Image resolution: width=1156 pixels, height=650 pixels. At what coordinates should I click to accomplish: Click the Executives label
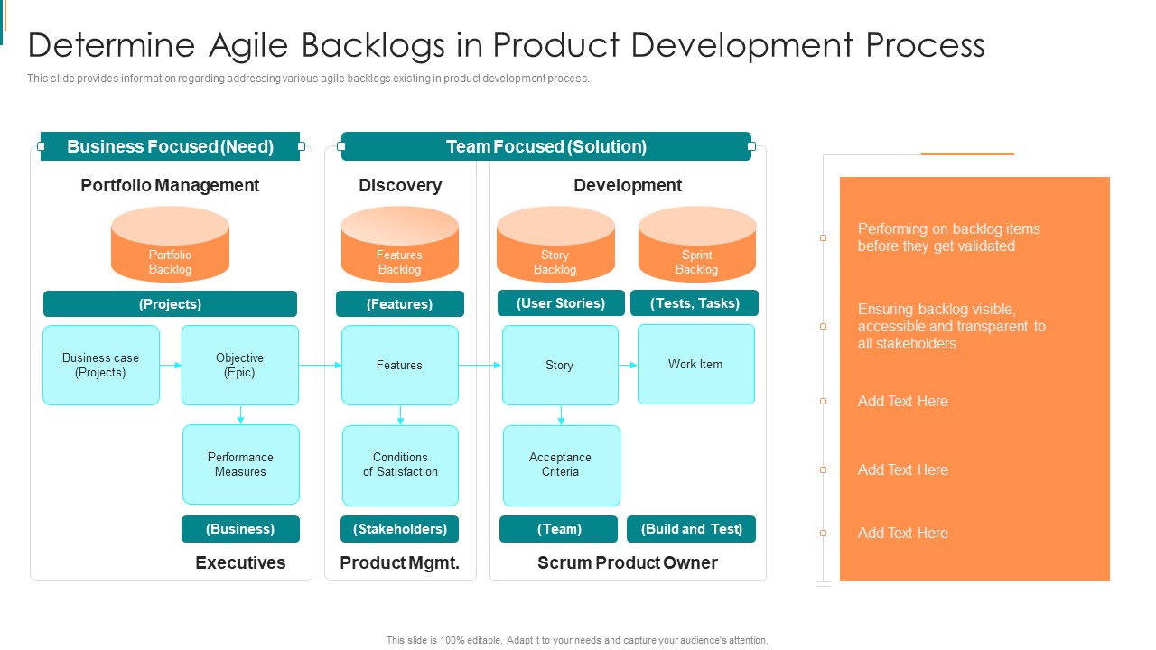[240, 562]
